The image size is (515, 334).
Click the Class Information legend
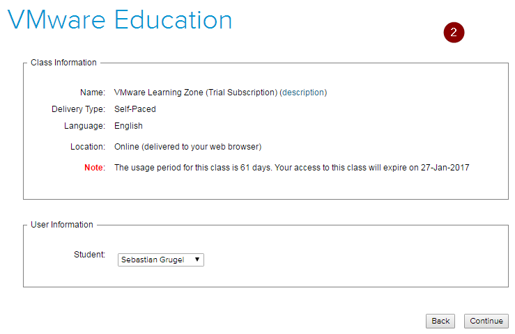tap(63, 63)
